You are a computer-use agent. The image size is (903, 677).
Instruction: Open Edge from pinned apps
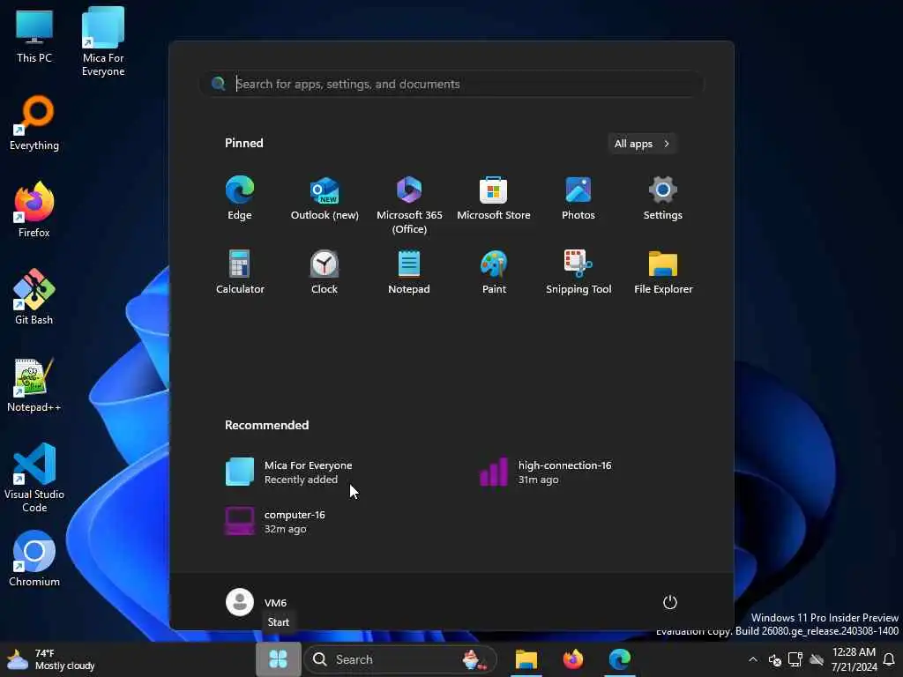tap(240, 198)
